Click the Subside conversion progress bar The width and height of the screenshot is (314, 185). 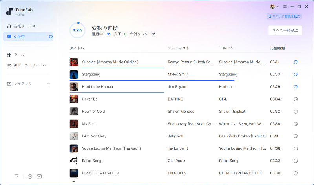[117, 68]
